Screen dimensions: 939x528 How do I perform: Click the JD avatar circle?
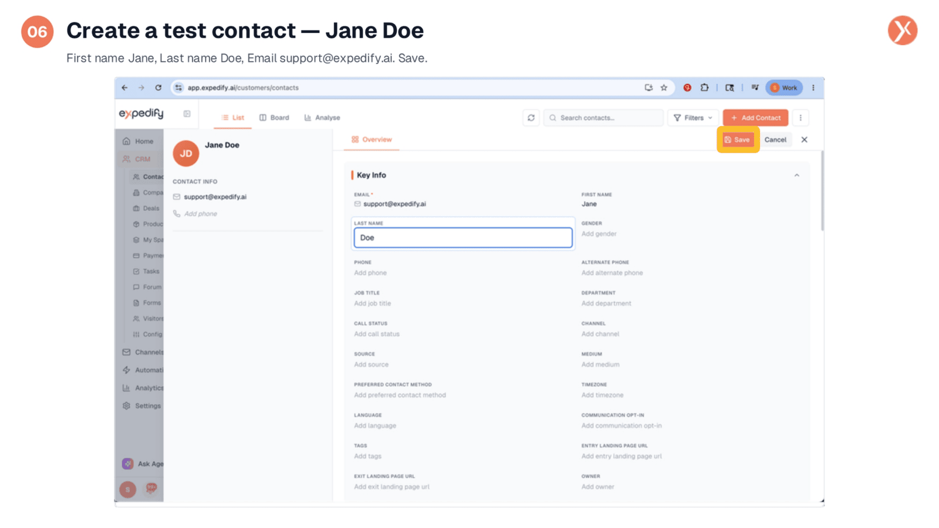click(x=186, y=153)
